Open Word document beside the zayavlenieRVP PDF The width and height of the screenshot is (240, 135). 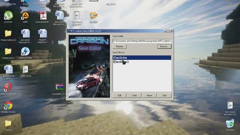(x=60, y=16)
